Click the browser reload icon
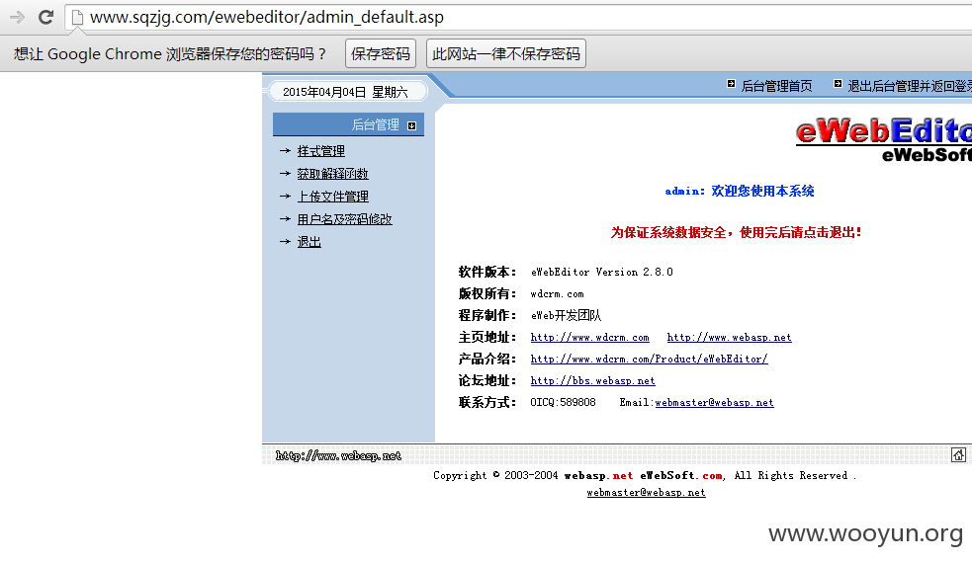The width and height of the screenshot is (972, 562). click(45, 18)
